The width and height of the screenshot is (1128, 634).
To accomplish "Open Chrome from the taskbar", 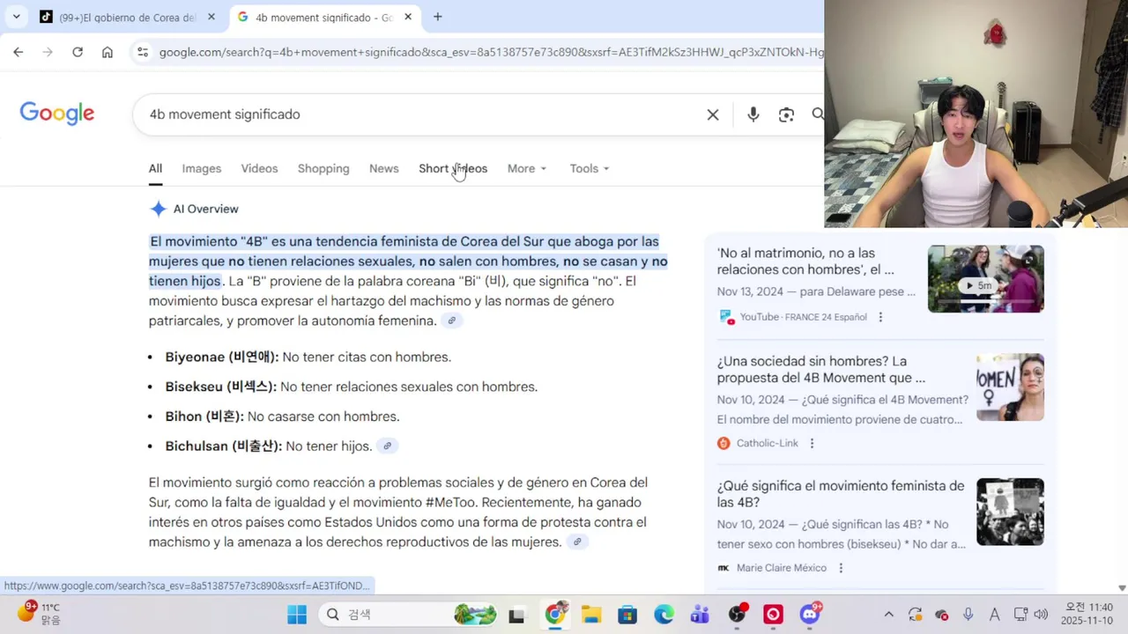I will click(x=554, y=615).
